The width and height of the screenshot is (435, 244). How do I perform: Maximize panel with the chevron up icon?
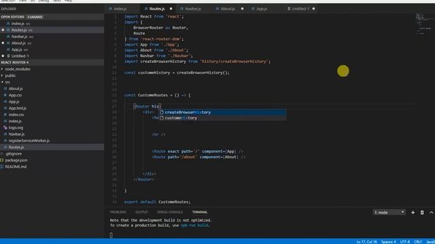pos(432,212)
